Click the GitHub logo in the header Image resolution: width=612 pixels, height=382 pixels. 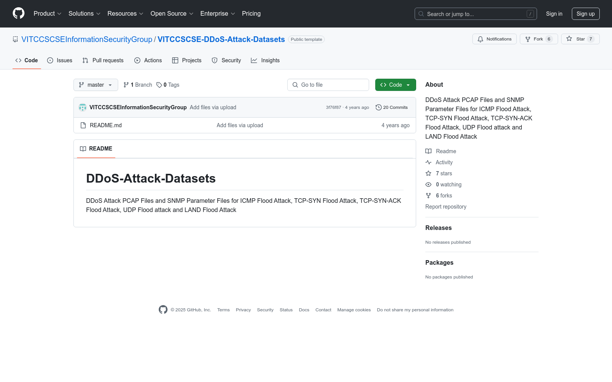pyautogui.click(x=18, y=13)
